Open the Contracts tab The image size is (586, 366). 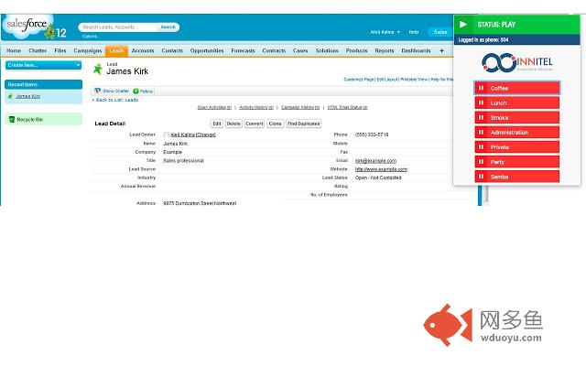pyautogui.click(x=274, y=50)
